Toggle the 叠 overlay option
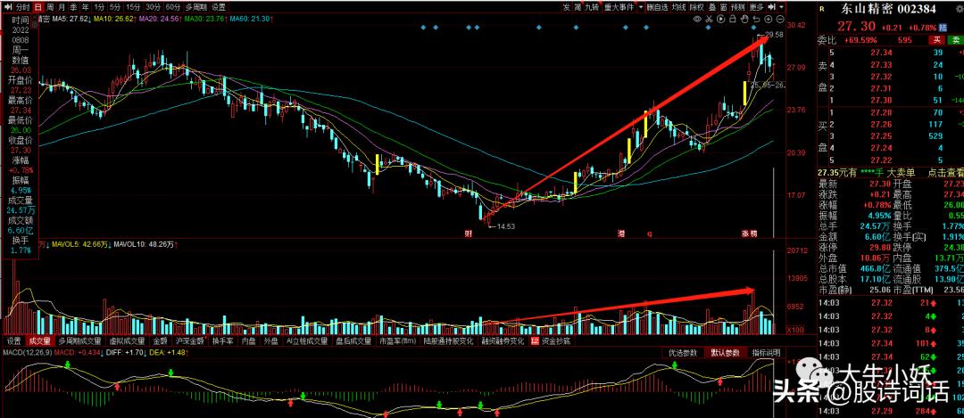 tap(712, 7)
